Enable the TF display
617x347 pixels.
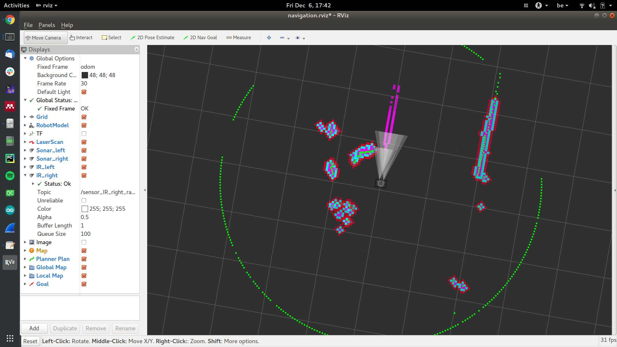84,134
